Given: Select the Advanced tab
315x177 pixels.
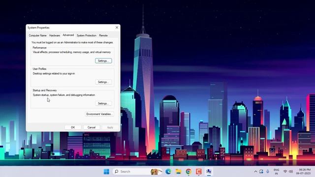Looking at the screenshot, I should click(x=68, y=35).
